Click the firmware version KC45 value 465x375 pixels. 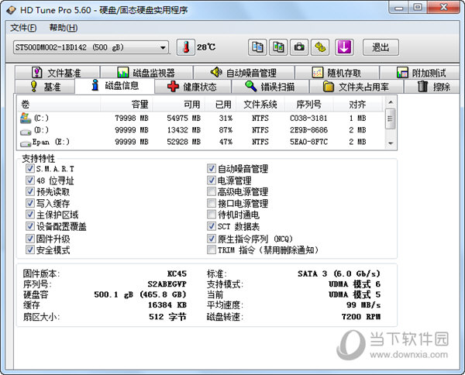pyautogui.click(x=177, y=274)
